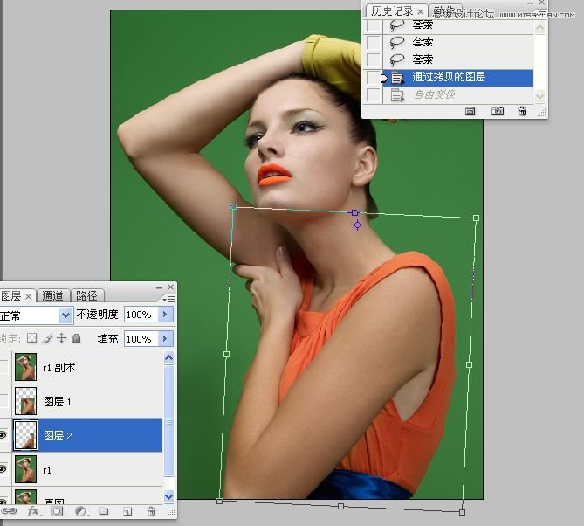Image resolution: width=584 pixels, height=526 pixels.
Task: Toggle lock transparent pixels
Action: (x=32, y=338)
